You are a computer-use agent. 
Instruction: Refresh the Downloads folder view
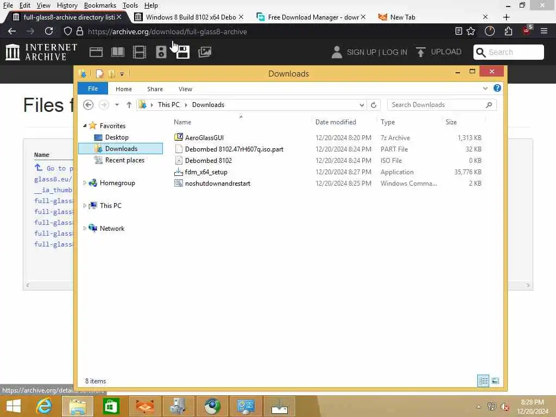[374, 105]
